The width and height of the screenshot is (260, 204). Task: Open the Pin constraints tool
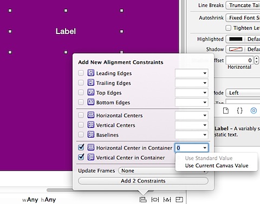point(155,200)
